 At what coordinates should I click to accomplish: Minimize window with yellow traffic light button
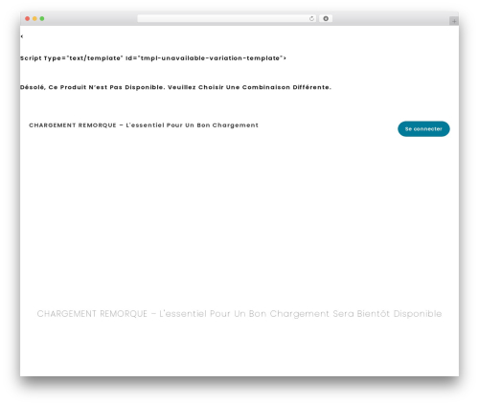(34, 19)
